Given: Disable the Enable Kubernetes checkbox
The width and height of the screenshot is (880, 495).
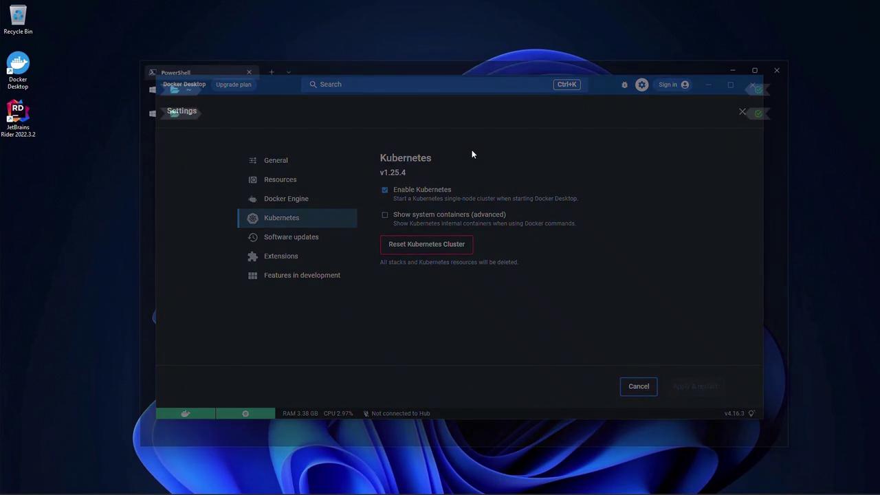Looking at the screenshot, I should 385,190.
